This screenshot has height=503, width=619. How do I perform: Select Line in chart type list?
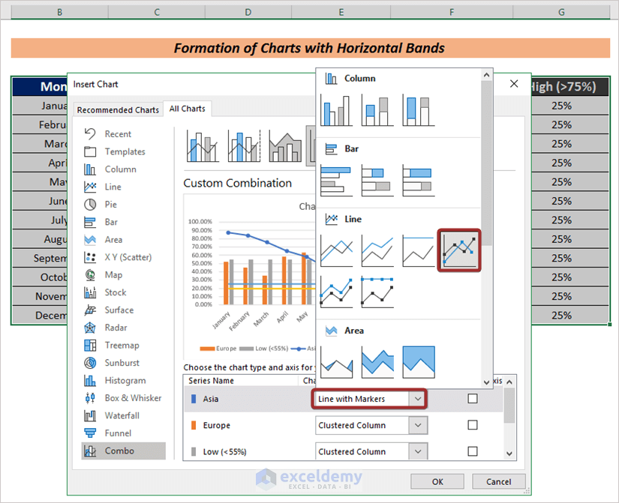click(124, 187)
